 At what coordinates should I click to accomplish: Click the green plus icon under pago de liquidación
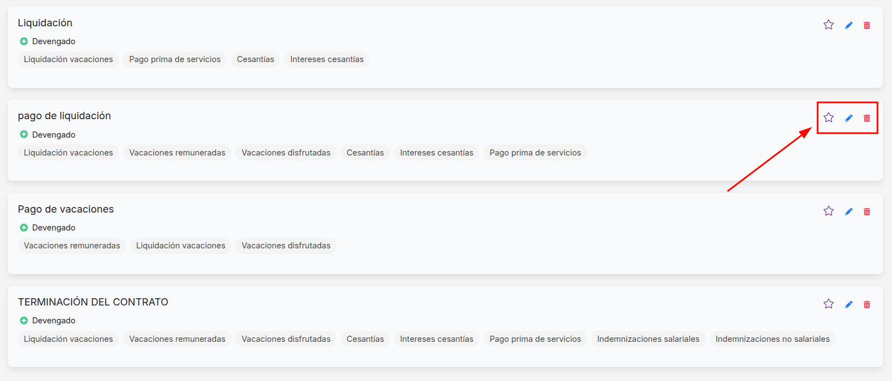[x=23, y=134]
